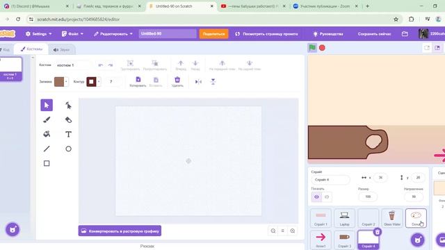Show the sprite with the eye icon
Screen dimensions: 445x250
(316, 197)
